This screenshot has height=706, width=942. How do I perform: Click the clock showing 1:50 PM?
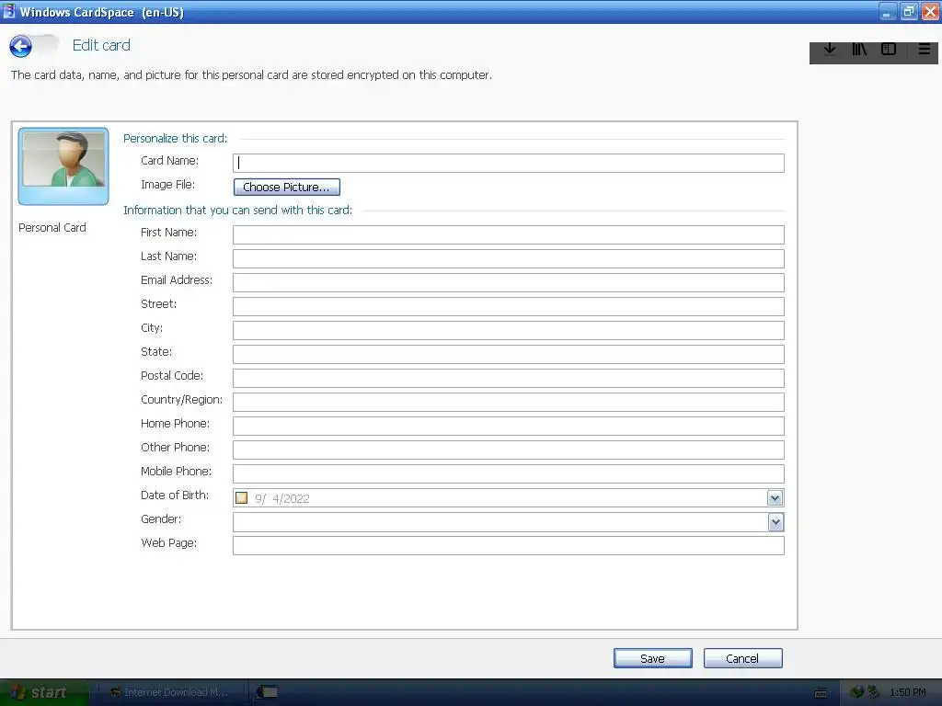(908, 693)
